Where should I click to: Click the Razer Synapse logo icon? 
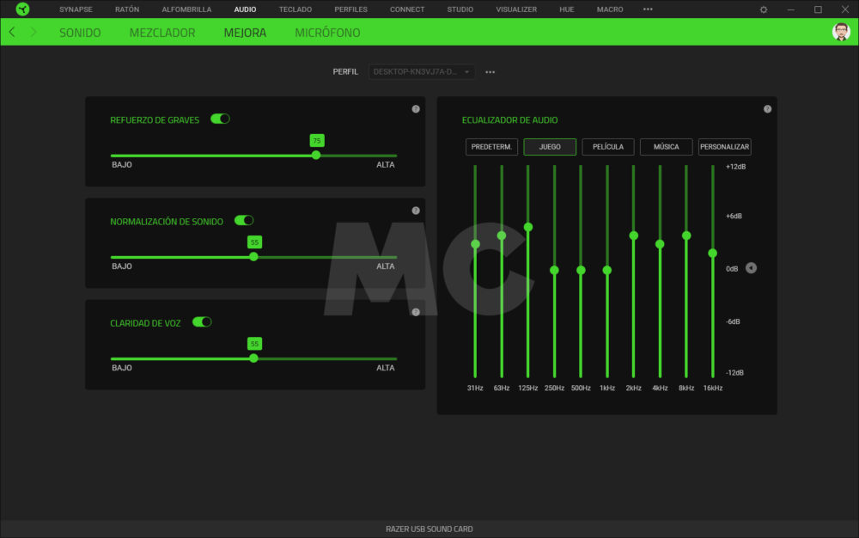22,9
